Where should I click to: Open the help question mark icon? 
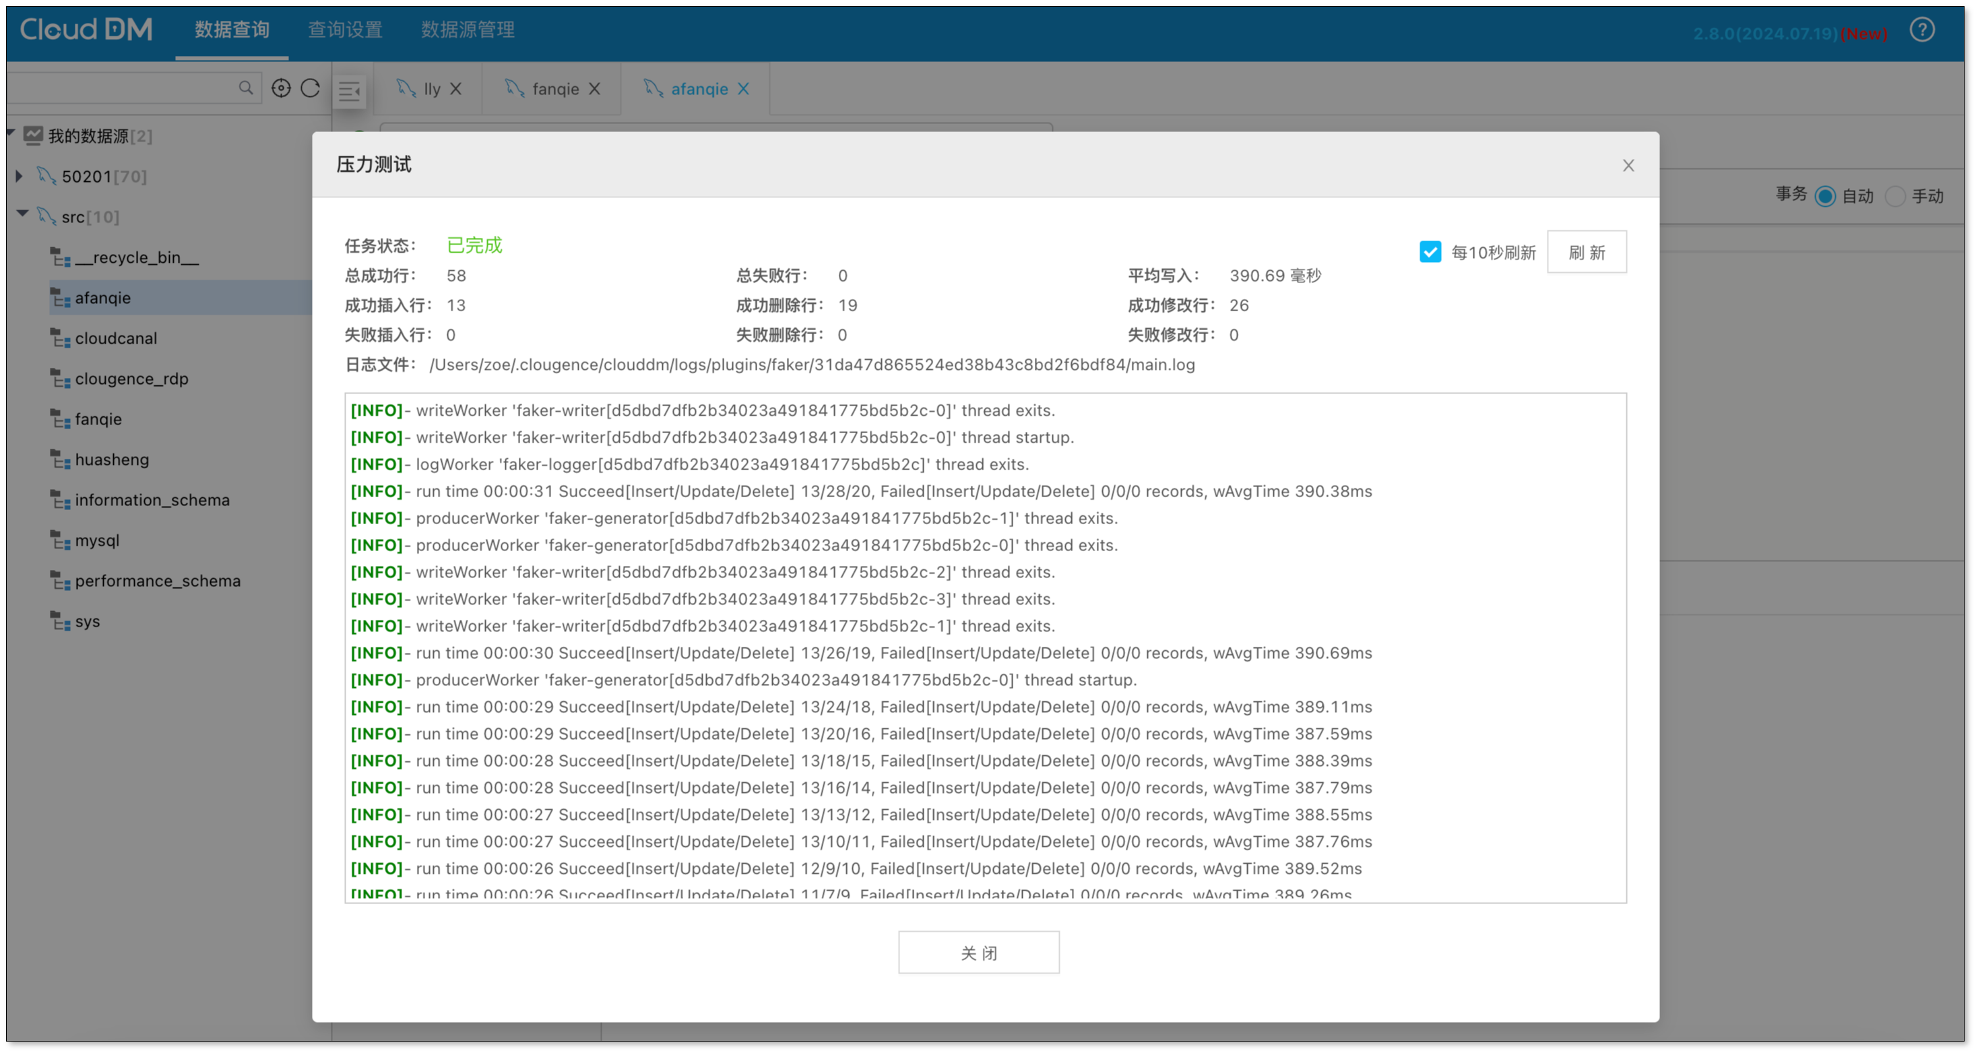pyautogui.click(x=1921, y=30)
